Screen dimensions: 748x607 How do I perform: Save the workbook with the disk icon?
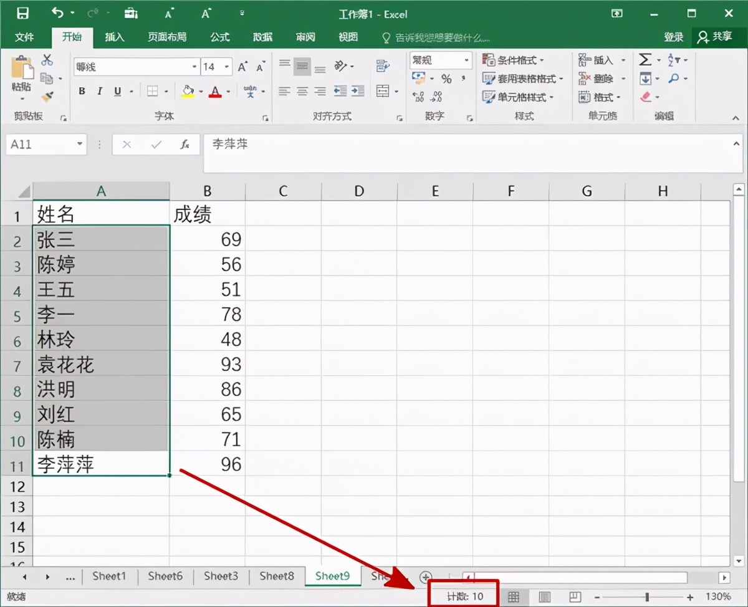point(22,13)
